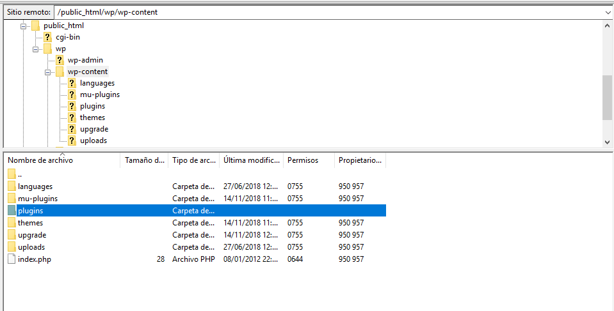Click the wp-content tree label

[x=88, y=72]
